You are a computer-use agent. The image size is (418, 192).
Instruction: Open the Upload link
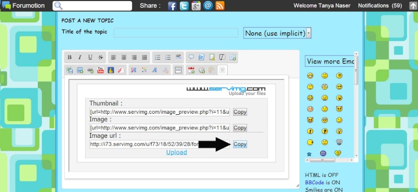(177, 152)
